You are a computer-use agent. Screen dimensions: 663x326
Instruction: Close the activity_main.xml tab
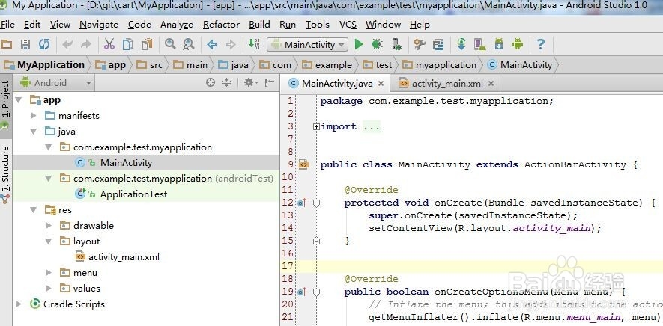click(x=491, y=84)
